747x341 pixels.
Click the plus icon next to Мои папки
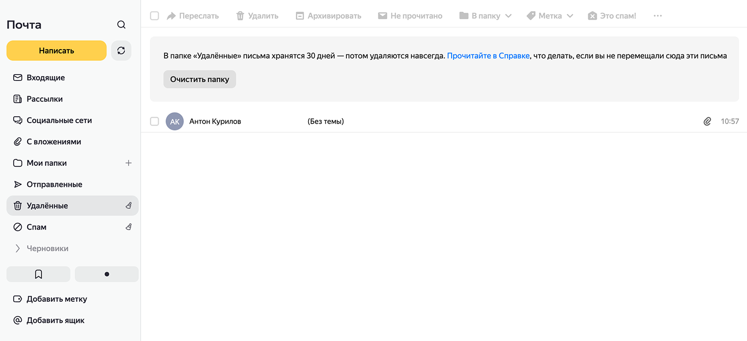click(129, 163)
